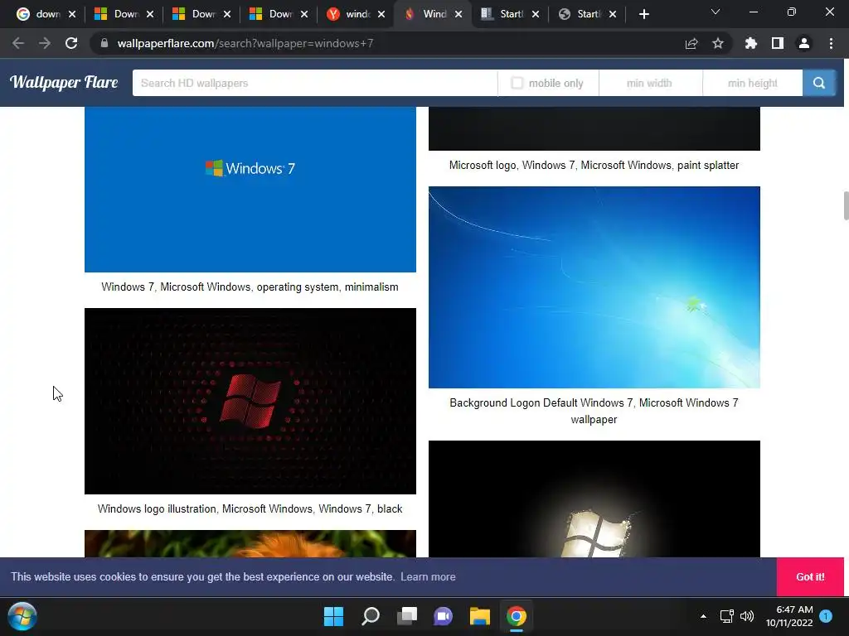Screen dimensions: 849x636
Task: Open default Windows 7 blue wallpaper thumbnail
Action: pos(594,287)
